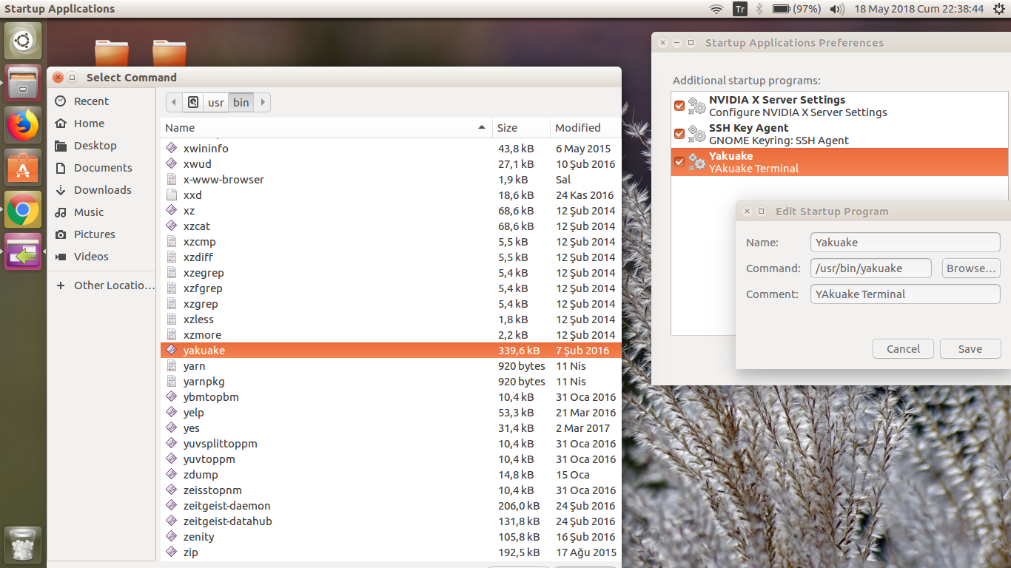Toggle the Yakuake startup checkbox
Viewport: 1011px width, 568px height.
679,162
